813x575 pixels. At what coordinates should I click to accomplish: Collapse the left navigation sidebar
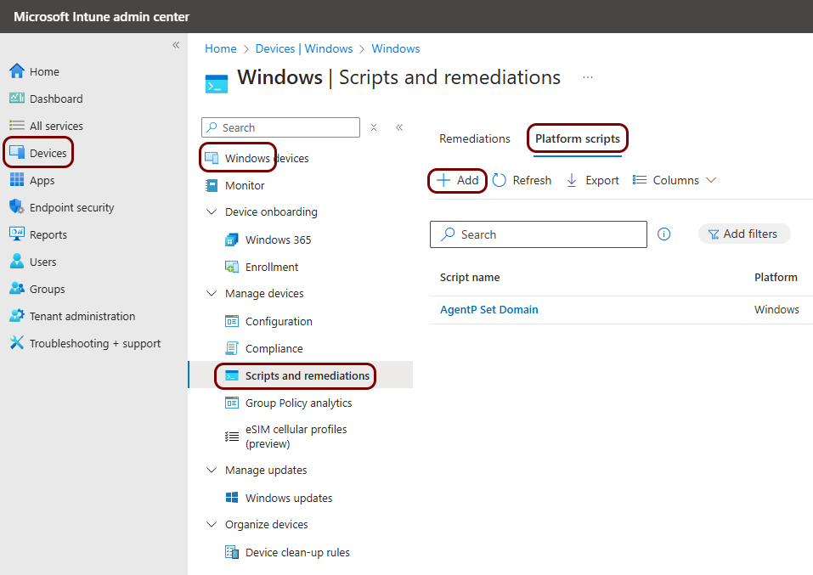(176, 45)
